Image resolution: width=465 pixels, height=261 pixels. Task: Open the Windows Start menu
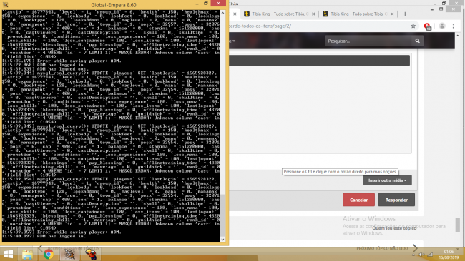[x=9, y=254]
